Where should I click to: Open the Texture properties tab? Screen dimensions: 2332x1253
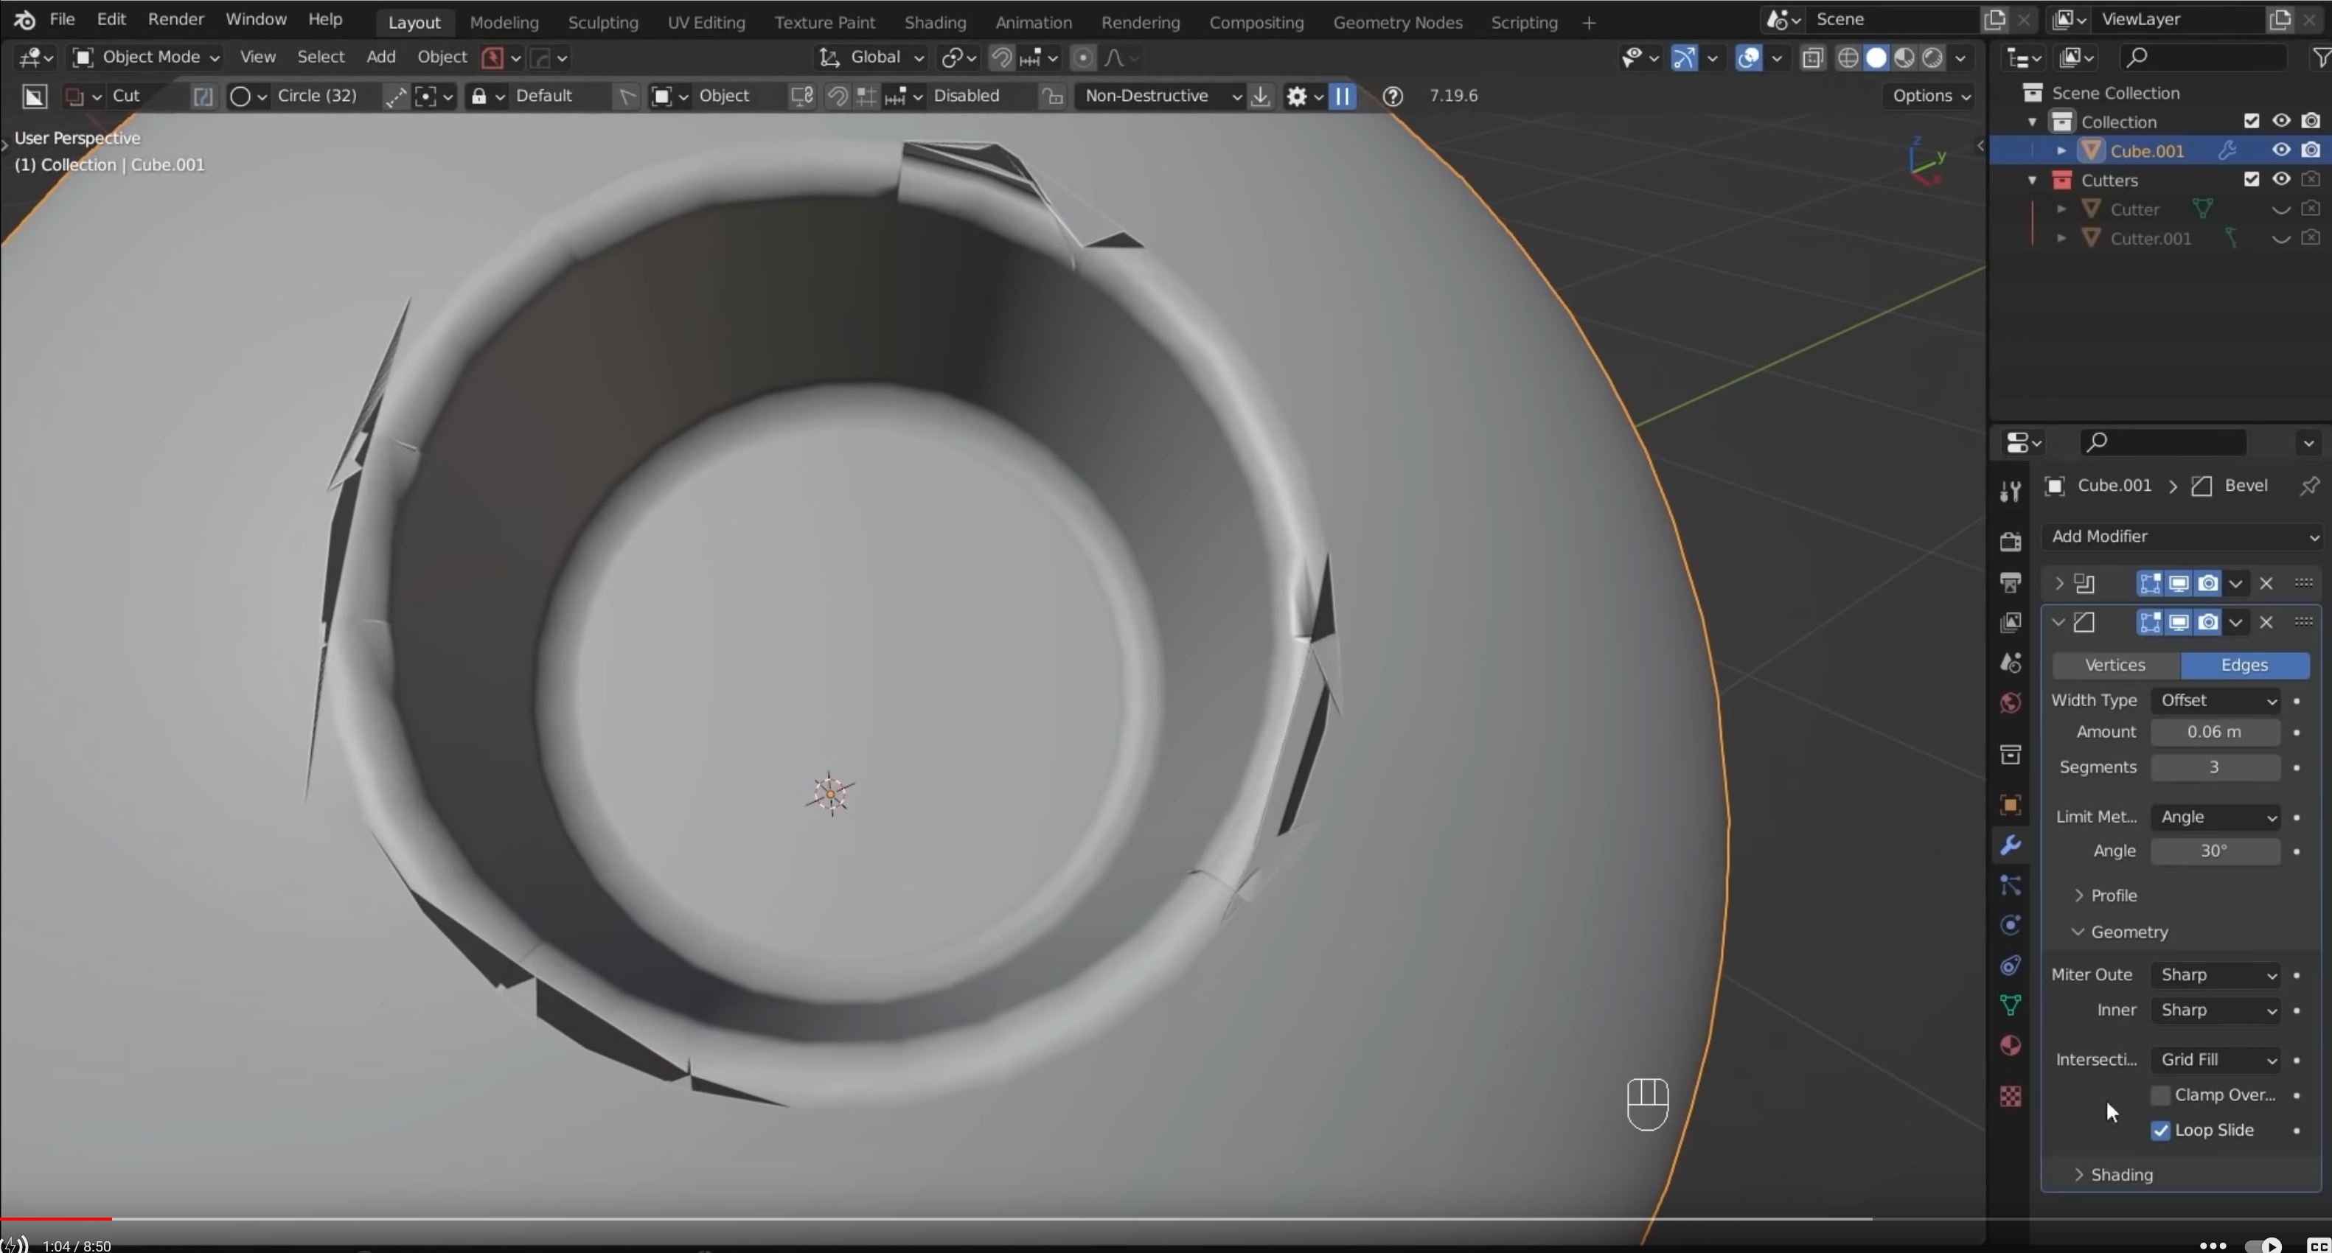2010,1097
